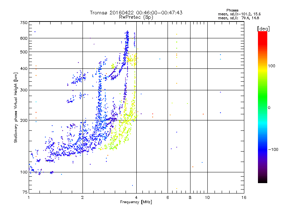This screenshot has width=287, height=215.
Task: Click the 300 height axis tick label
Action: [x=24, y=90]
